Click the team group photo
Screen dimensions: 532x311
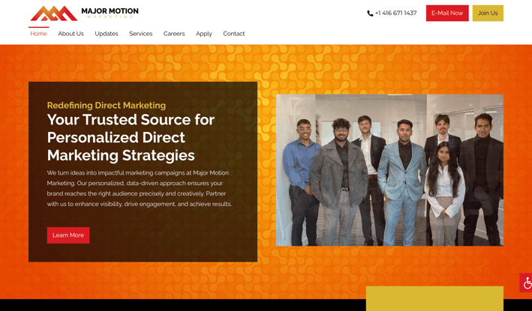pos(389,170)
